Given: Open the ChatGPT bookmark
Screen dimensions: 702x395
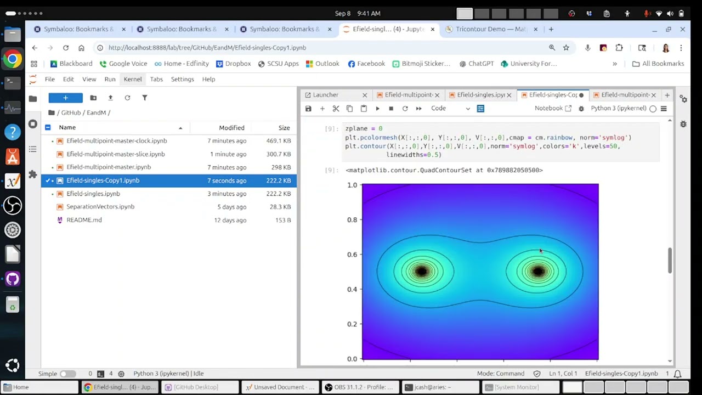Looking at the screenshot, I should [x=476, y=64].
